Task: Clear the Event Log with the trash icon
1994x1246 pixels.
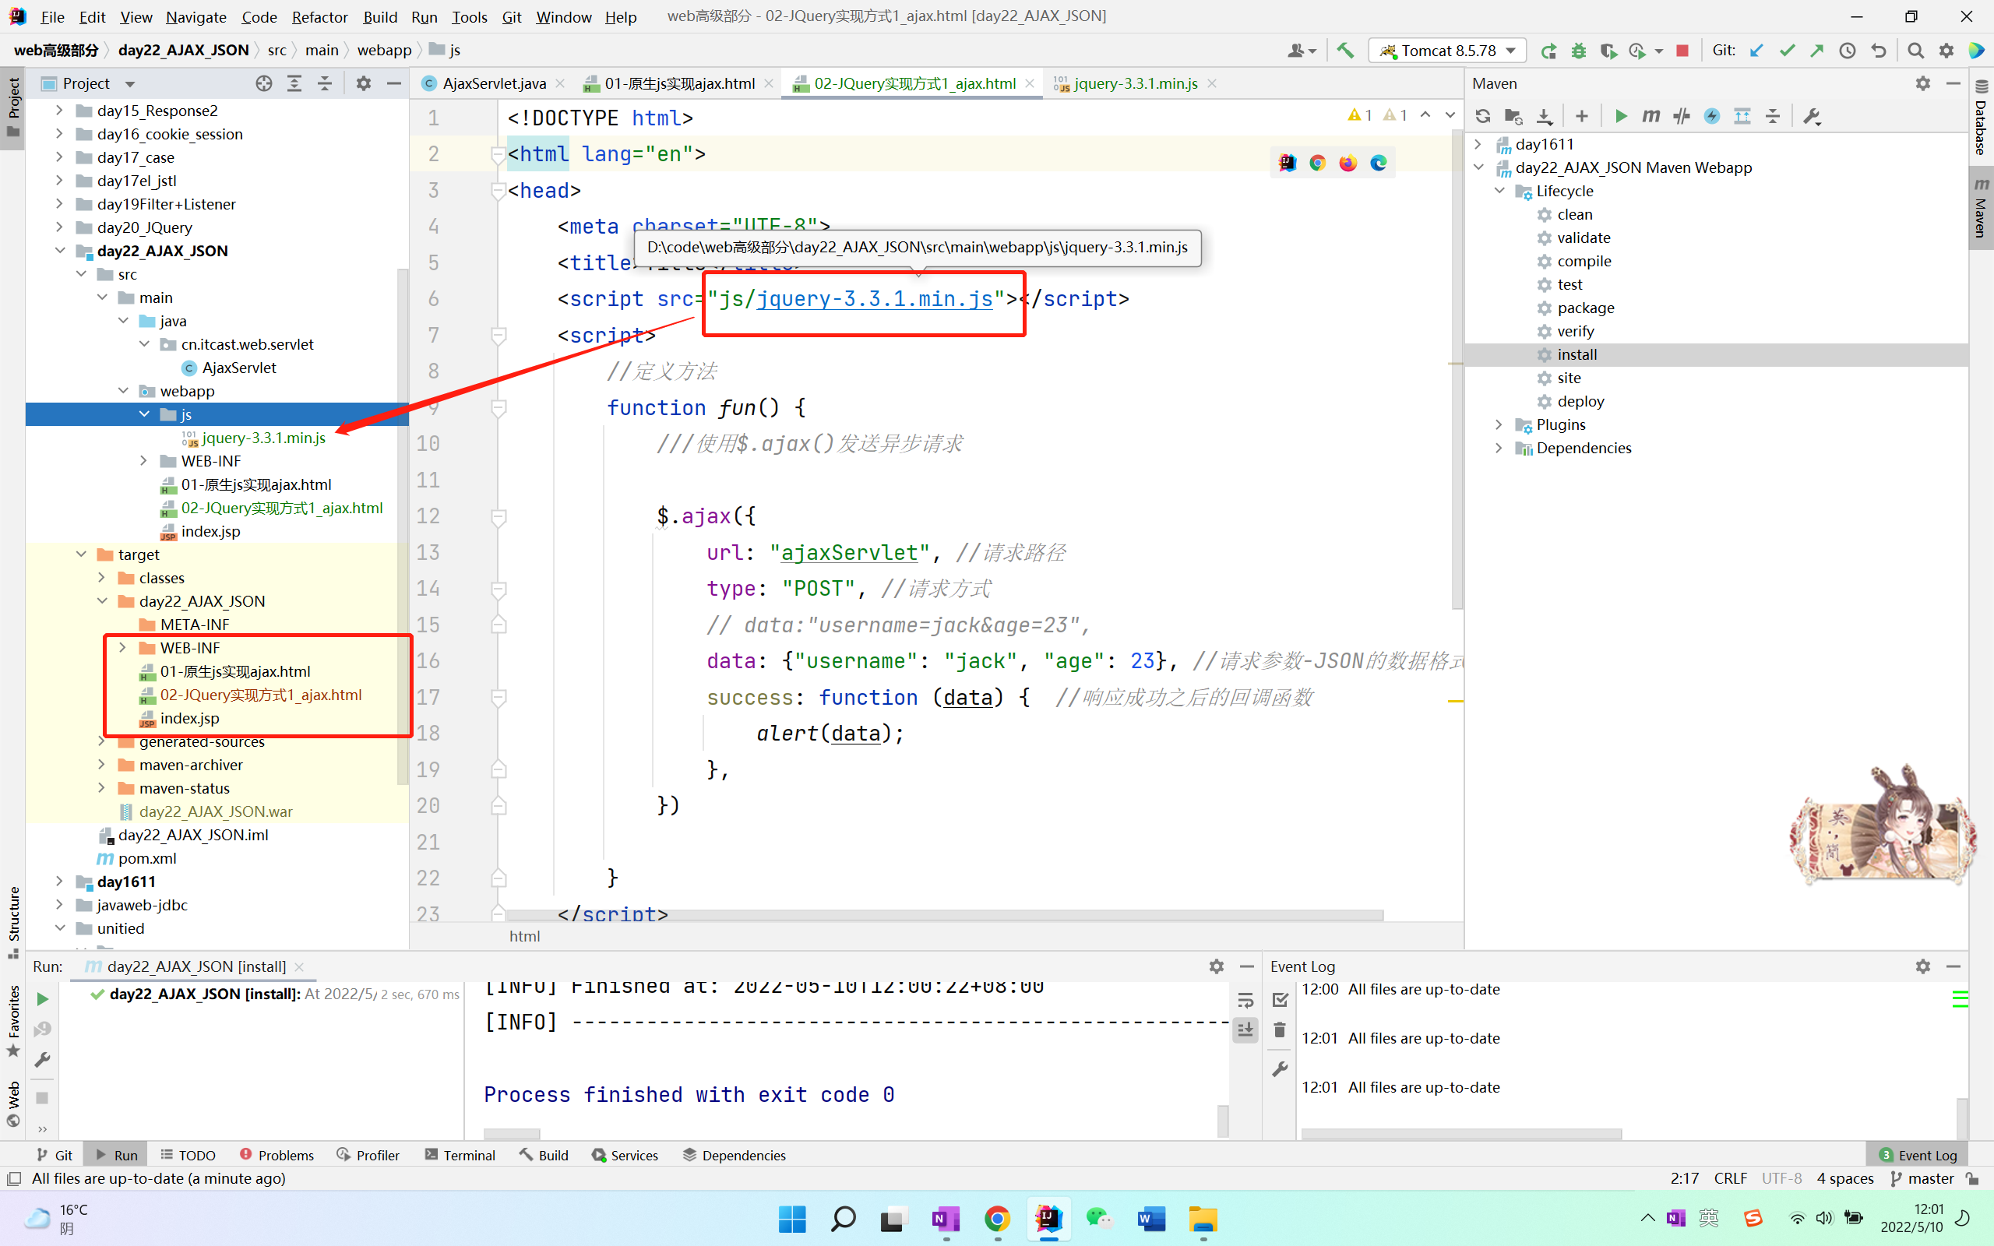Action: 1280,1030
